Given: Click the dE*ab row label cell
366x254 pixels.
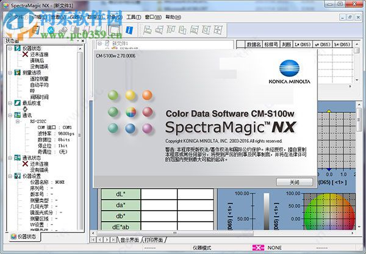Looking at the screenshot, I should tap(121, 227).
